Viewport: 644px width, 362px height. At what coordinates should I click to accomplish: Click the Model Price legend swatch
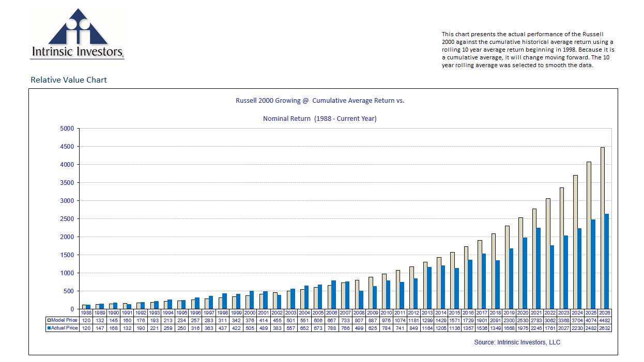pos(49,320)
